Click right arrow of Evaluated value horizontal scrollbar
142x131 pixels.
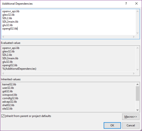[x=133, y=73]
